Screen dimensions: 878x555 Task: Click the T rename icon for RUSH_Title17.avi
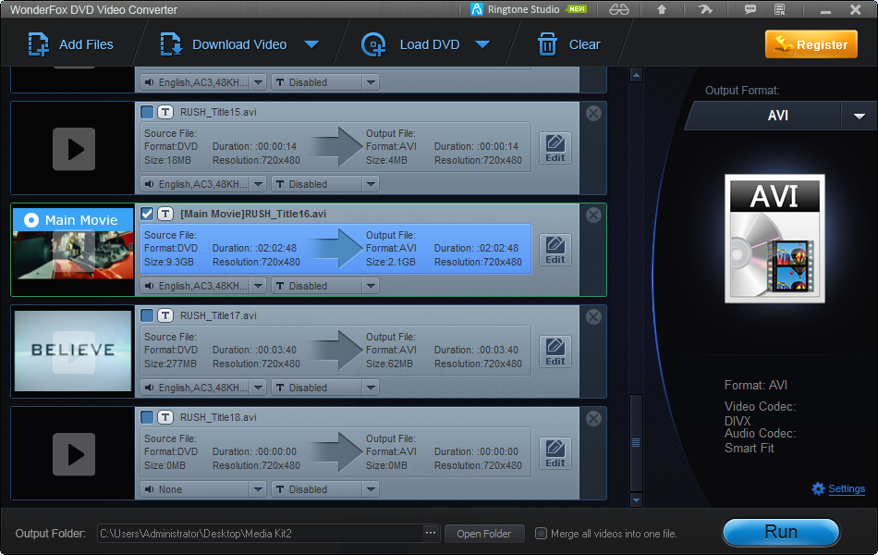165,315
